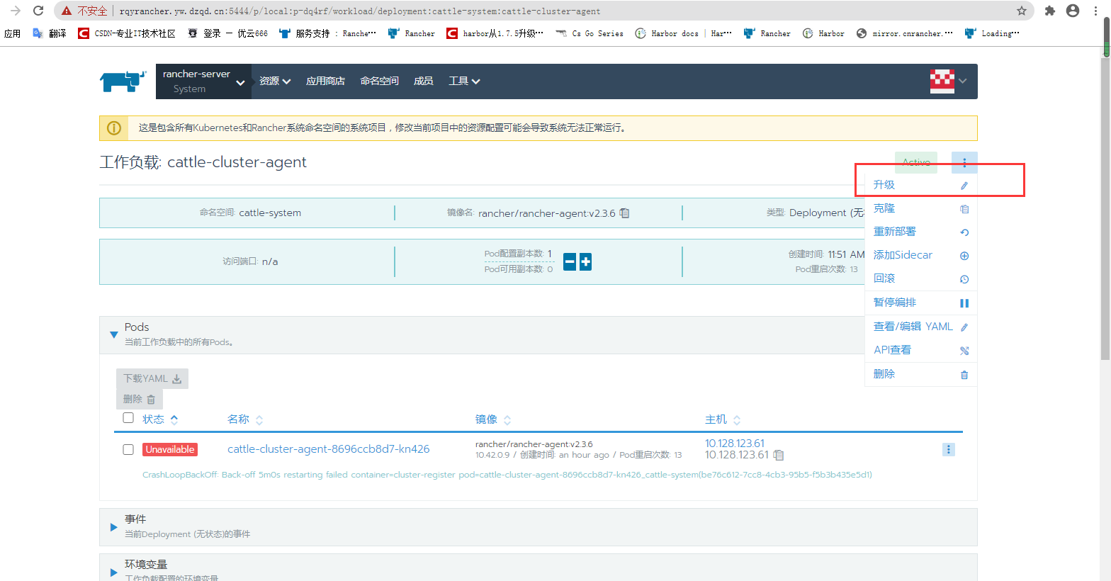Screen dimensions: 1111x581
Task: Open the user avatar dropdown
Action: [949, 81]
